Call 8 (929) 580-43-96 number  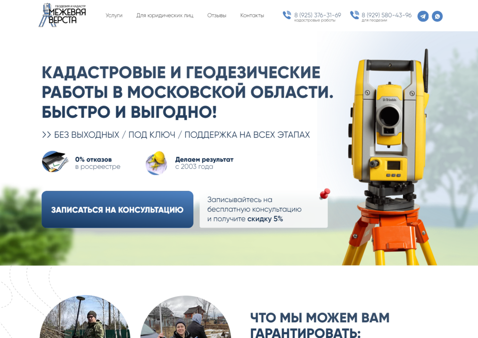point(387,15)
